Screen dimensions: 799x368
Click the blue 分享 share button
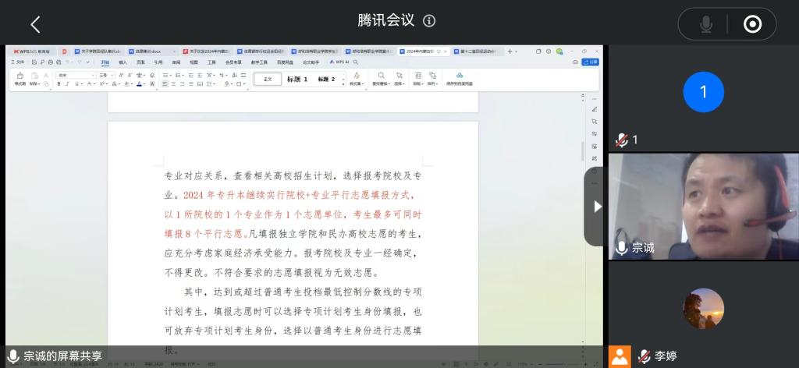(591, 62)
